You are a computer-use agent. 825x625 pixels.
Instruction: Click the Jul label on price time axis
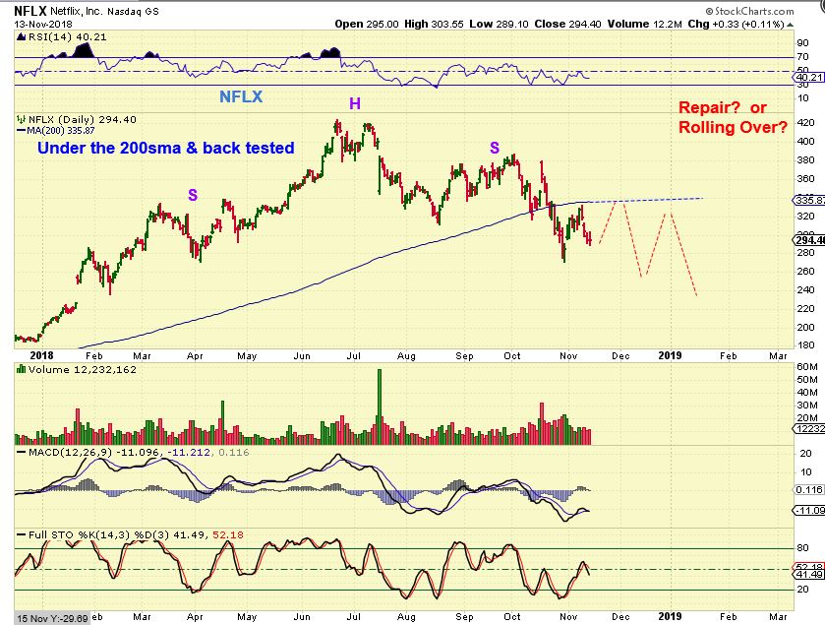tap(354, 356)
